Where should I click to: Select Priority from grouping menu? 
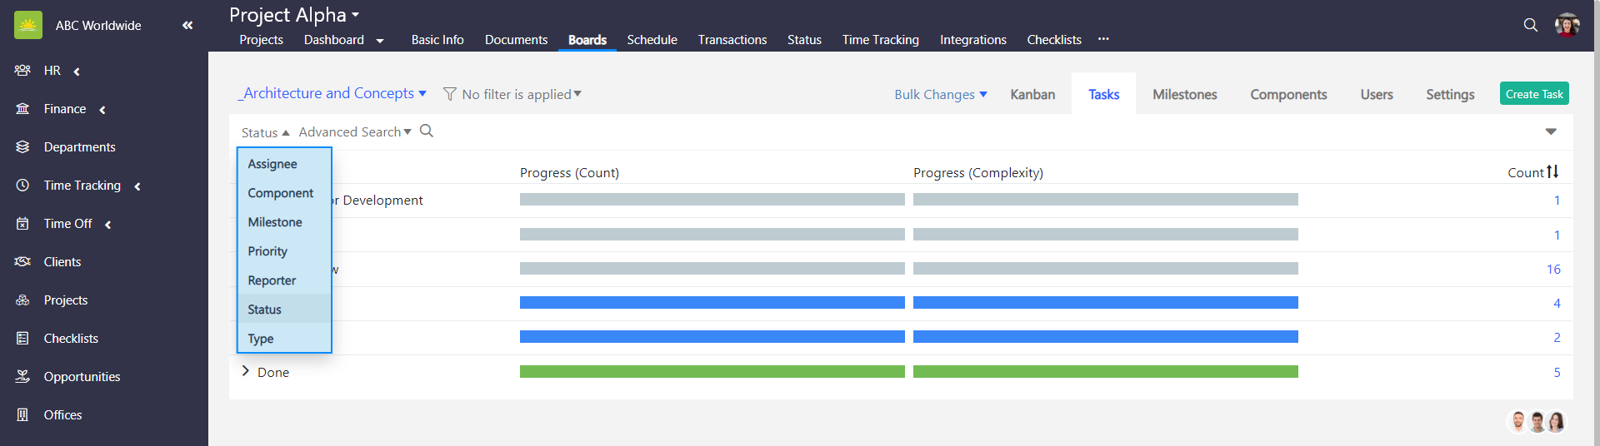click(267, 251)
